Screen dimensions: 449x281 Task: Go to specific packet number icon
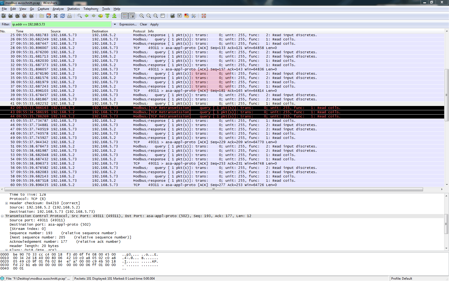point(101,16)
